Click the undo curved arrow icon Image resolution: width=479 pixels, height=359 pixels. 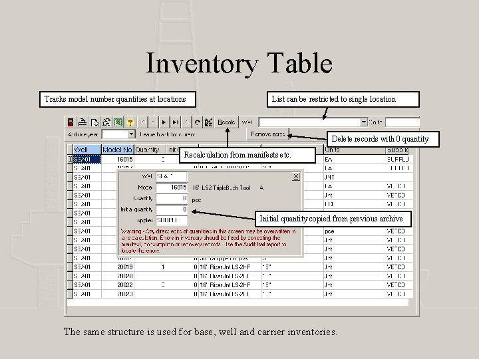click(x=198, y=122)
